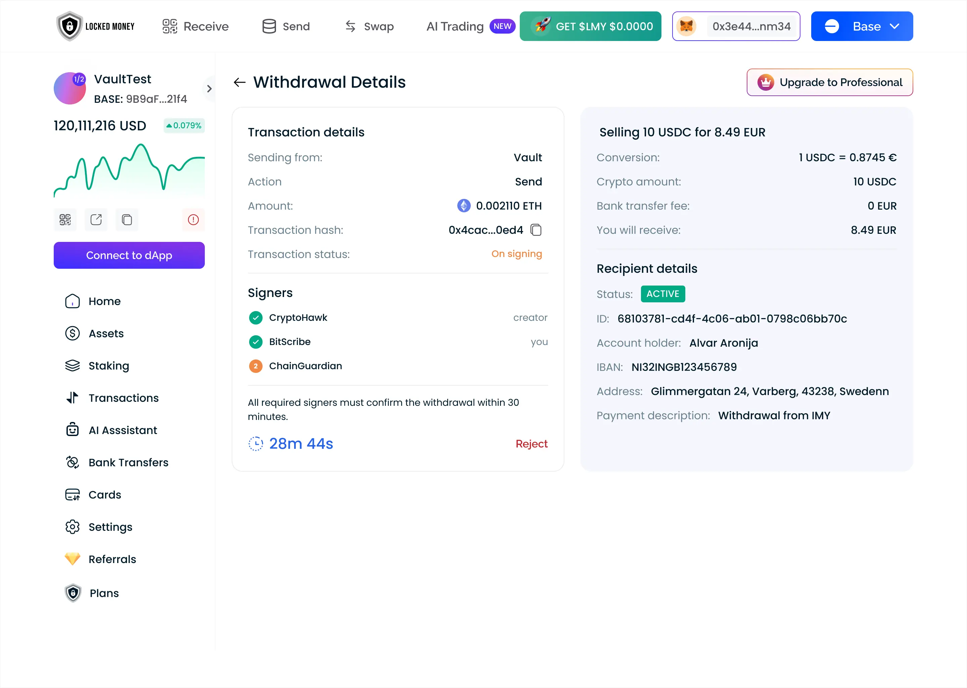The height and width of the screenshot is (688, 967).
Task: Reject the pending withdrawal
Action: click(531, 443)
